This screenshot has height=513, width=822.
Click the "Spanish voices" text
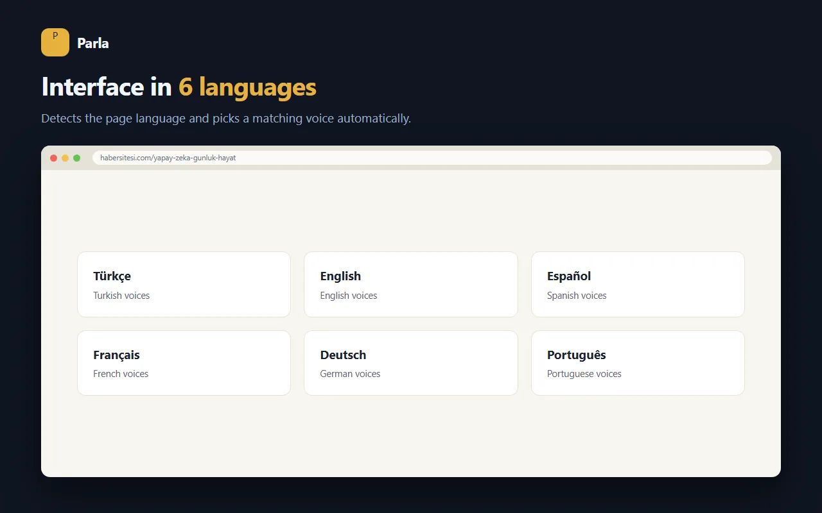(577, 296)
